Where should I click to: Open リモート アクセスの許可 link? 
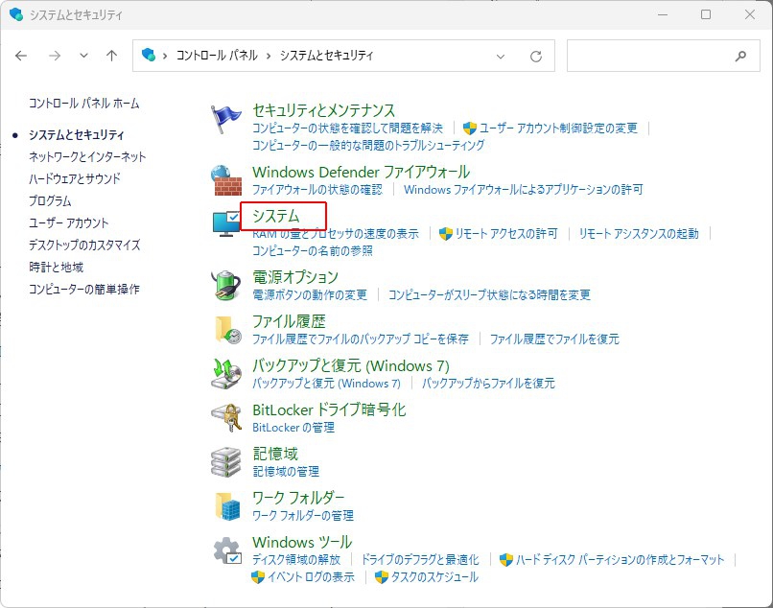click(x=505, y=233)
